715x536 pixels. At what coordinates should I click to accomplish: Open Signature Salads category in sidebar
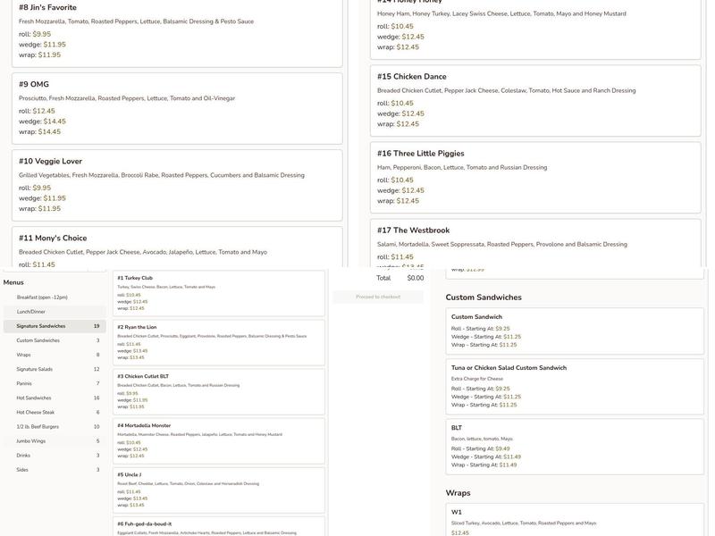point(35,369)
